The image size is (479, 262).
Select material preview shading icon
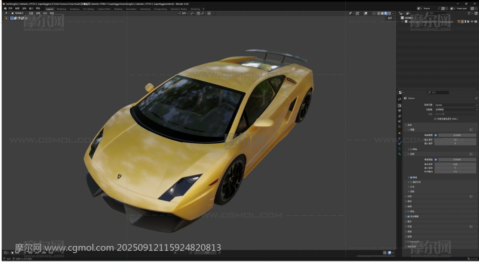tap(386, 13)
